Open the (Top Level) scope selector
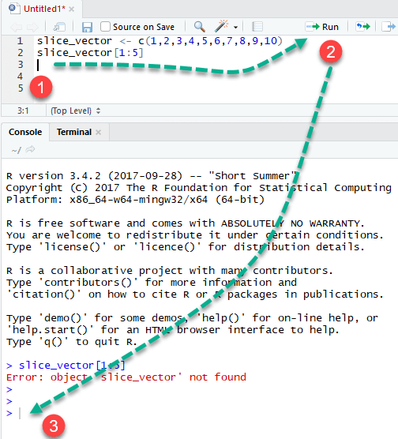This screenshot has width=398, height=439. [x=75, y=111]
